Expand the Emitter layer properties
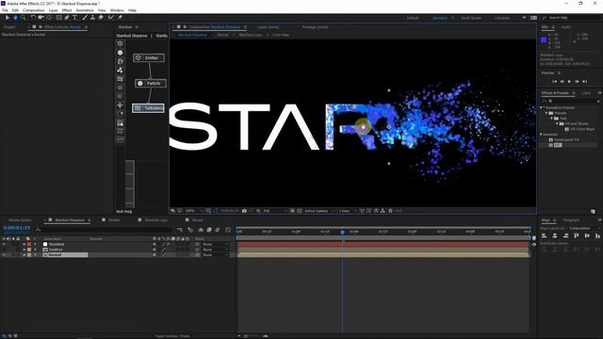The image size is (603, 339). pyautogui.click(x=24, y=250)
